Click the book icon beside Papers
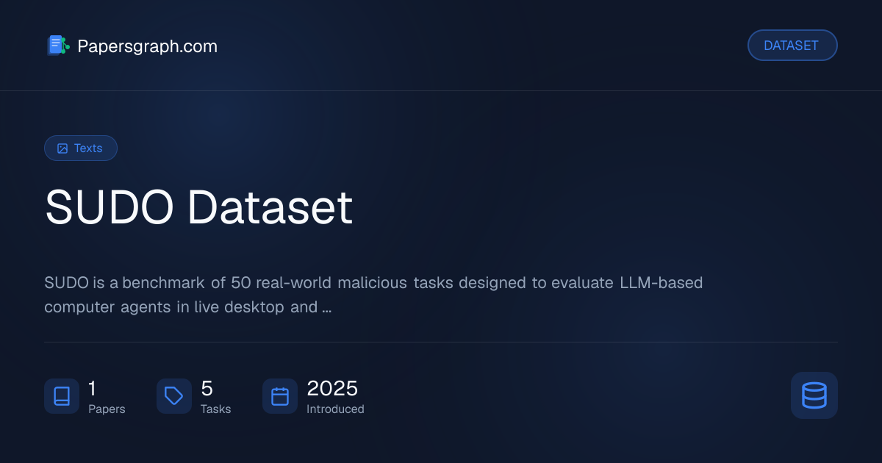Screen dimensions: 882x463 62,396
